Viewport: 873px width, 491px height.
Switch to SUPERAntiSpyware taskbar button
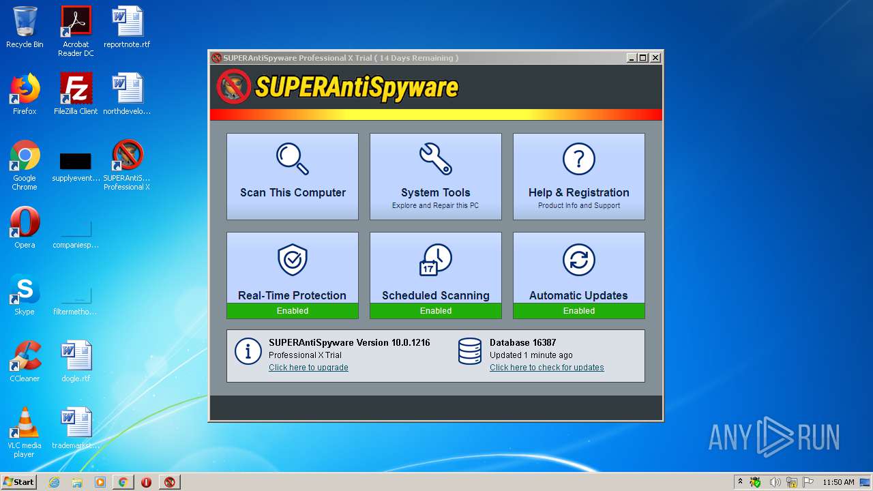coord(170,482)
